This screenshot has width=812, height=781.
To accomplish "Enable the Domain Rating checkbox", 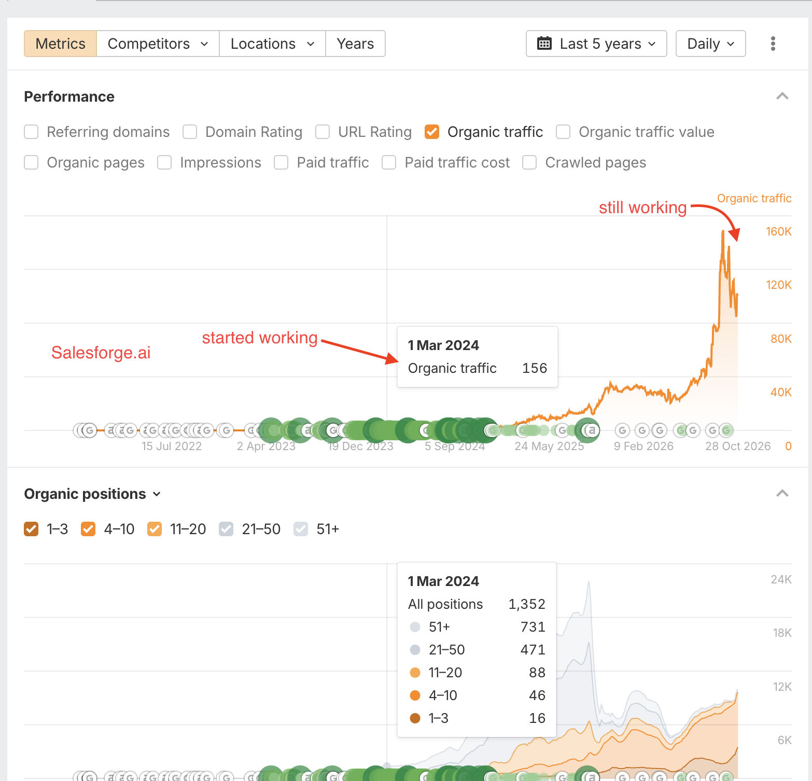I will click(x=190, y=132).
